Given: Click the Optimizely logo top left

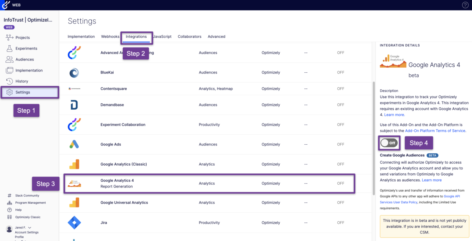Looking at the screenshot, I should pos(5,5).
